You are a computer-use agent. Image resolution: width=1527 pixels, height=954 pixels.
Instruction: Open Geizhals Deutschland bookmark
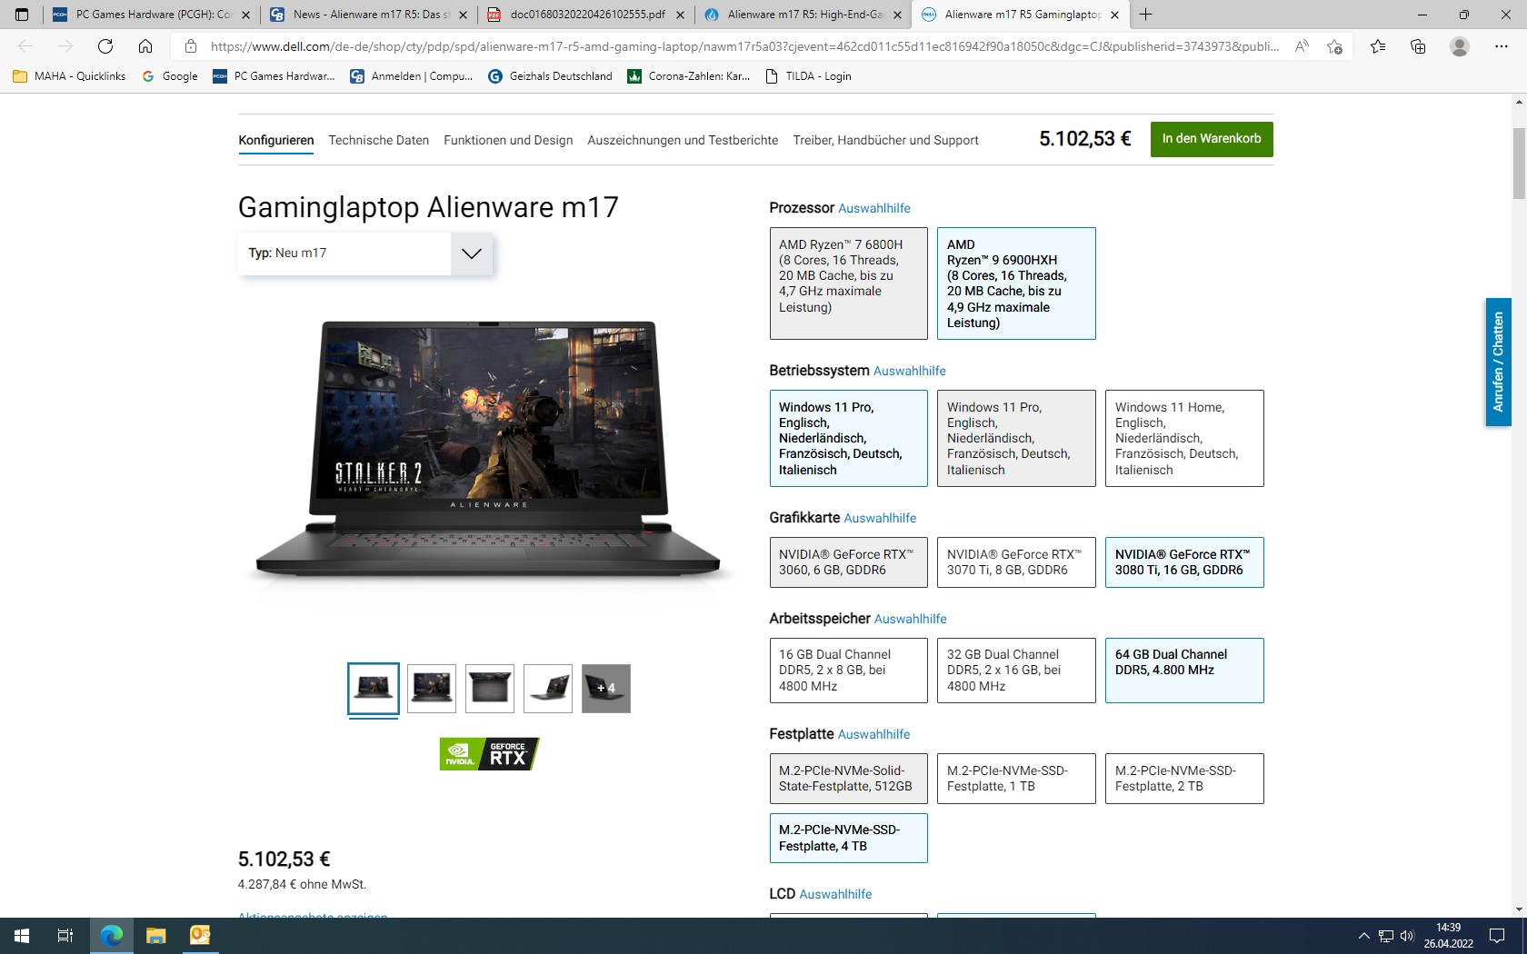[550, 76]
